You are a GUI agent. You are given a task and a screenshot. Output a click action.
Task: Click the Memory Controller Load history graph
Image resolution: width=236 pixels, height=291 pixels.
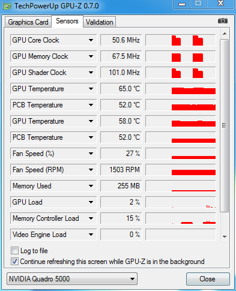point(181,218)
